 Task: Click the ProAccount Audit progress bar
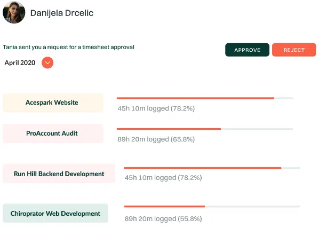205,129
